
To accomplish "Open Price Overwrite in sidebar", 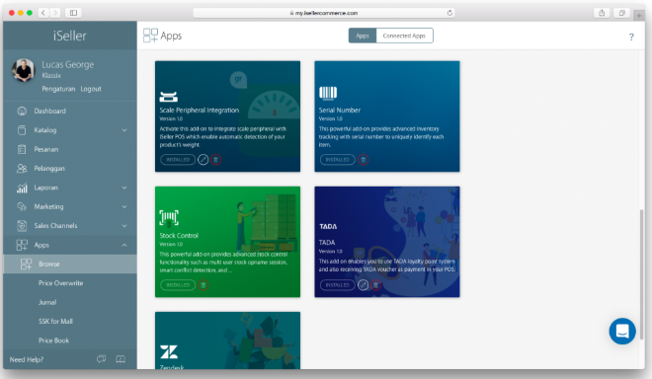I will point(60,283).
